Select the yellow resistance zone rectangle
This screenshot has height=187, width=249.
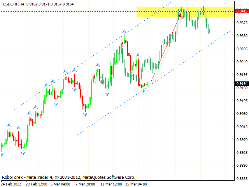[156, 12]
